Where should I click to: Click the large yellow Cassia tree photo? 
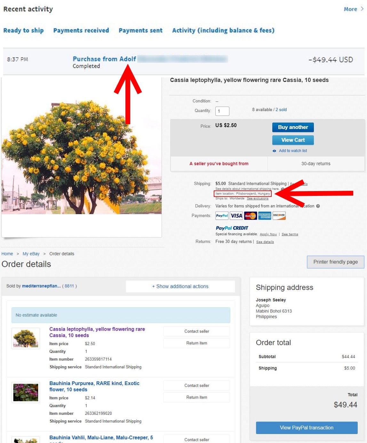click(x=82, y=157)
